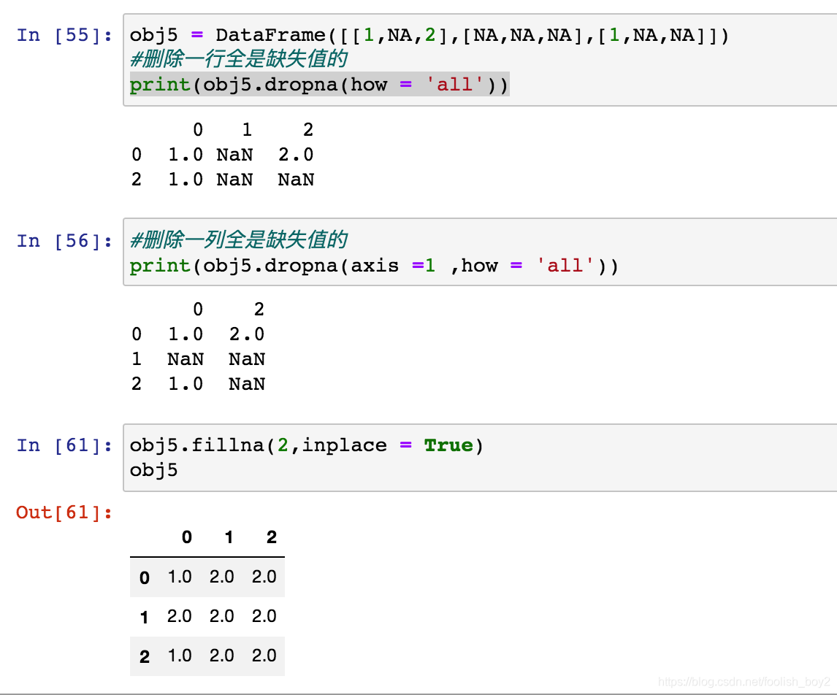This screenshot has height=695, width=837.
Task: Click output row '2 1.0 NaN NaN' under In [55]
Action: (x=223, y=180)
